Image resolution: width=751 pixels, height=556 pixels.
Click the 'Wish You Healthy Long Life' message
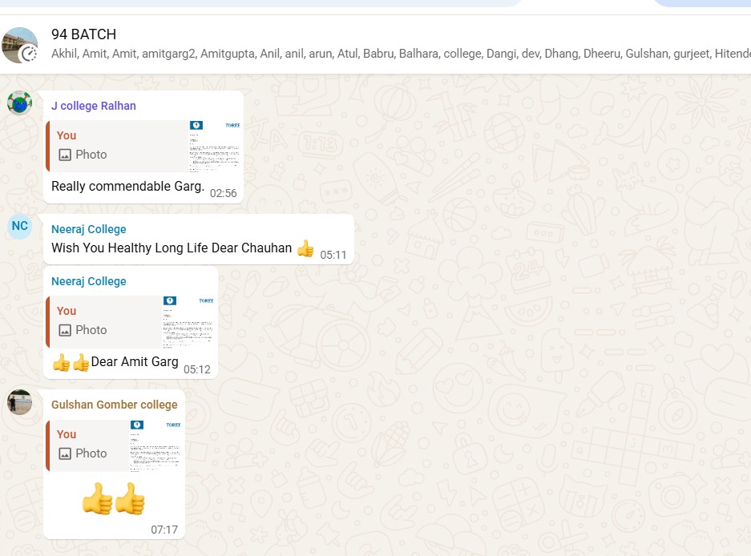[172, 248]
